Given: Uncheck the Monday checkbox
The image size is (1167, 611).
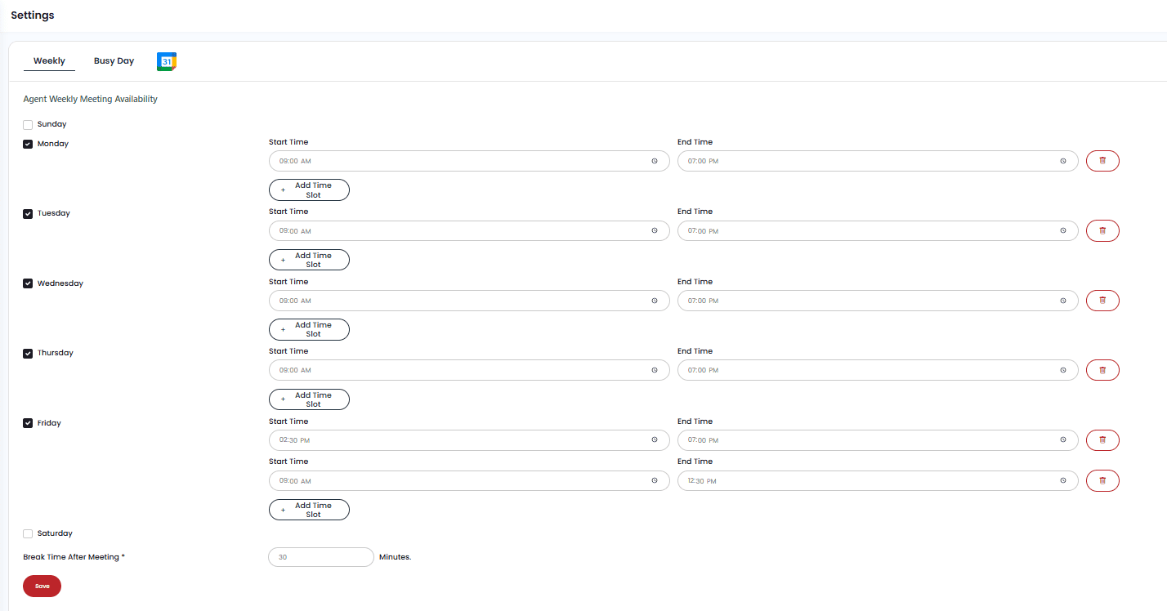Looking at the screenshot, I should (x=28, y=144).
